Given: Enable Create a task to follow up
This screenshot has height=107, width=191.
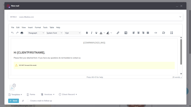Looking at the screenshot, I should pos(28,101).
